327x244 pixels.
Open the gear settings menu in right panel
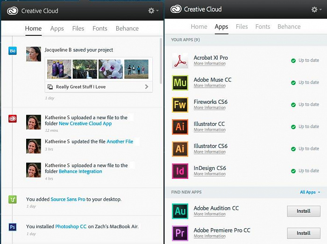(x=316, y=9)
